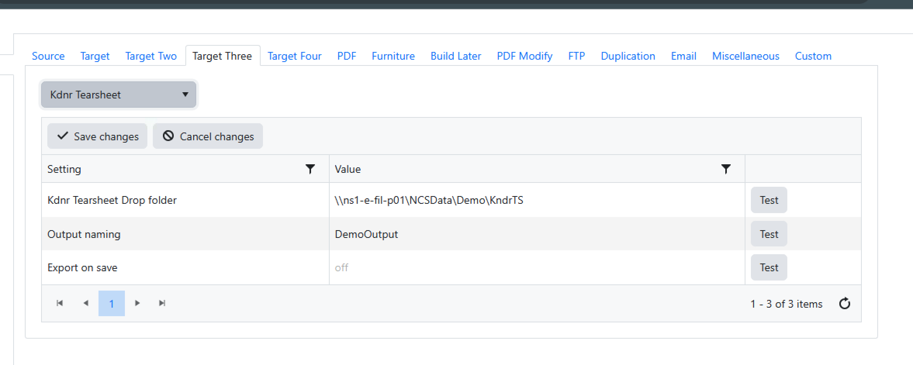Click the Setting column filter icon
The image size is (913, 365).
(310, 169)
